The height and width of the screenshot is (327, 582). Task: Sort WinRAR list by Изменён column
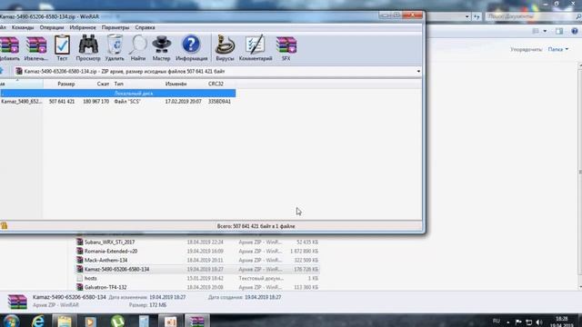(176, 84)
